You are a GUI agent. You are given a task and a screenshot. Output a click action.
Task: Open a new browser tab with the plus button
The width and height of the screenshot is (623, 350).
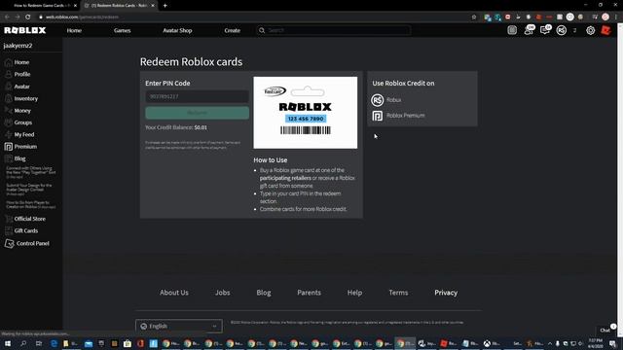[x=165, y=6]
